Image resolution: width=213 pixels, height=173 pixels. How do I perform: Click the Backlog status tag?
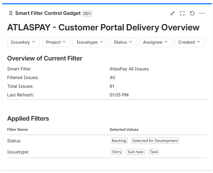119,141
